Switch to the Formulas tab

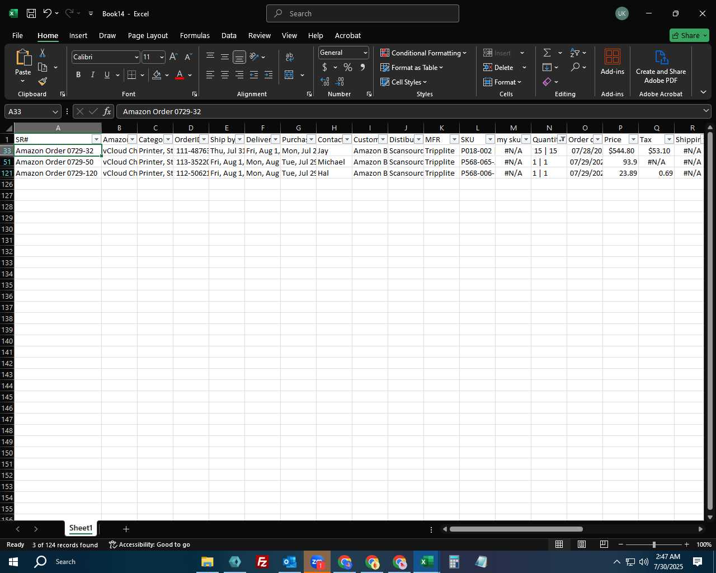pos(195,35)
